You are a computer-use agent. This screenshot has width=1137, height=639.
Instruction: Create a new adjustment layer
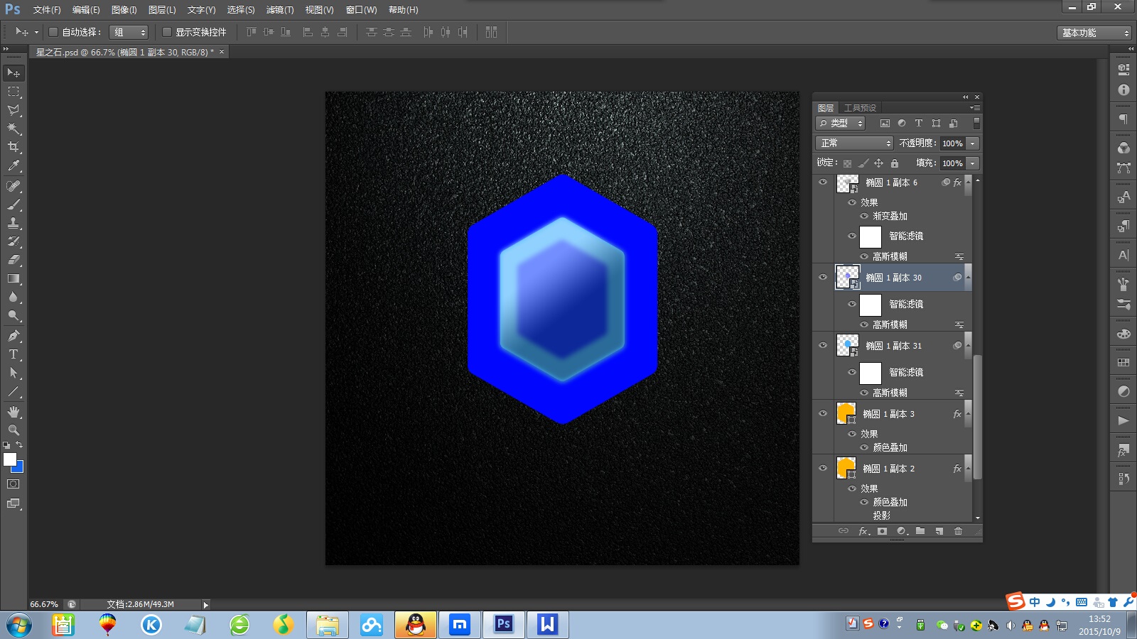coord(902,531)
